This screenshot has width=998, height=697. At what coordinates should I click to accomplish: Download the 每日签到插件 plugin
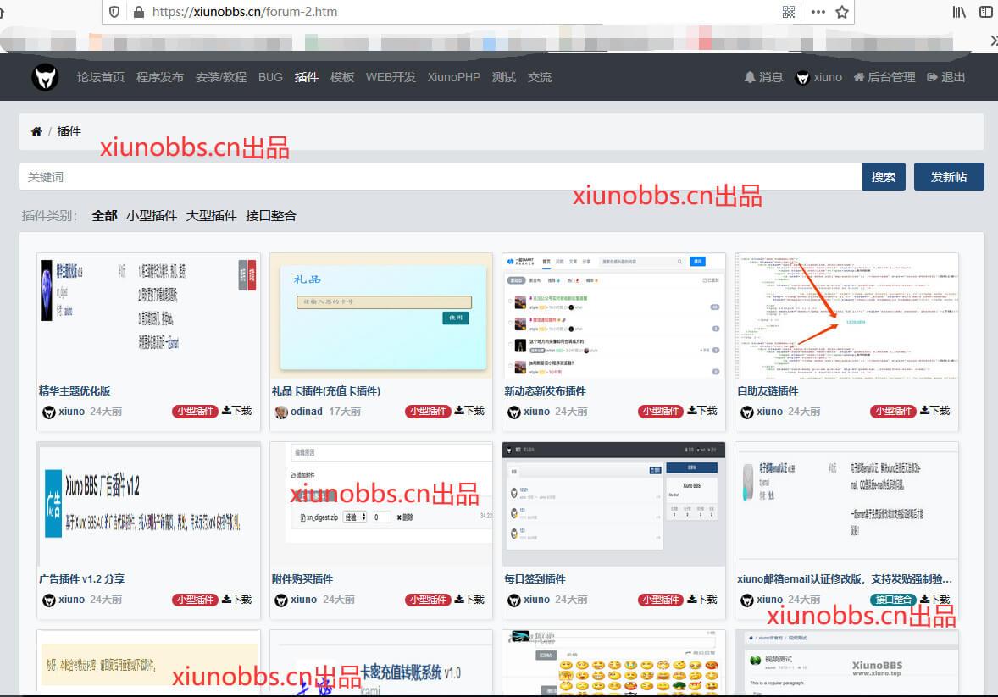click(x=702, y=599)
